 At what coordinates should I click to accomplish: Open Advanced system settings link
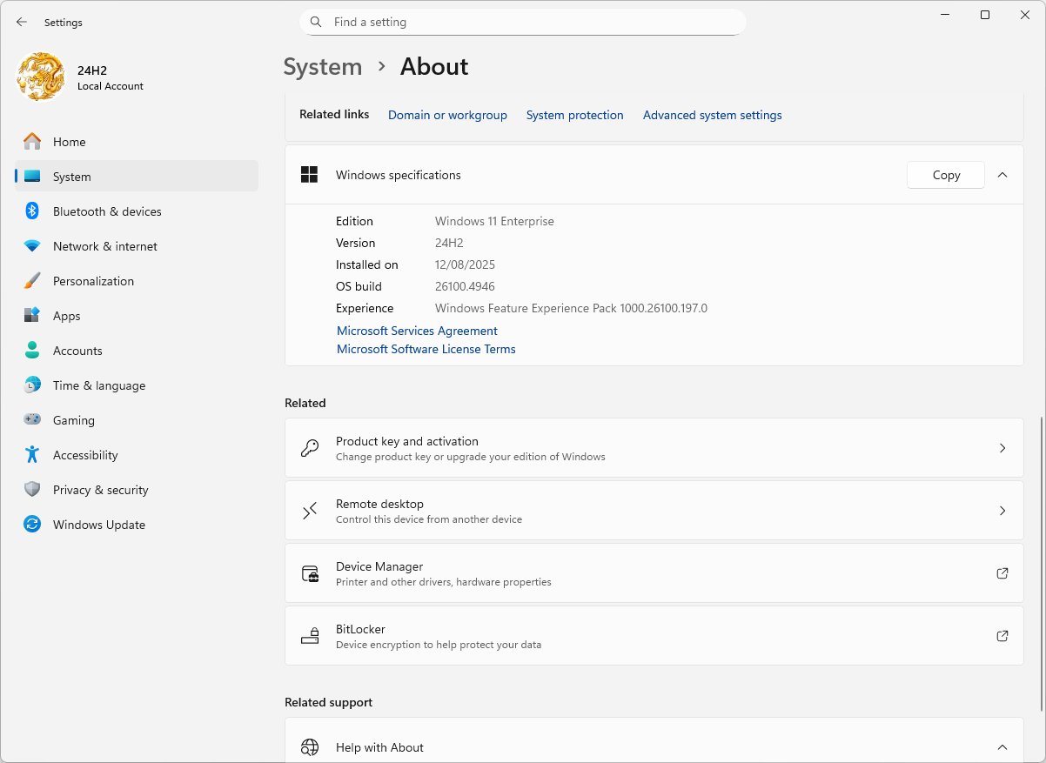(x=712, y=115)
